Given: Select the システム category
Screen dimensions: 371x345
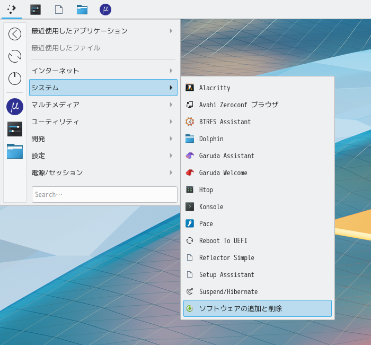Looking at the screenshot, I should click(103, 88).
